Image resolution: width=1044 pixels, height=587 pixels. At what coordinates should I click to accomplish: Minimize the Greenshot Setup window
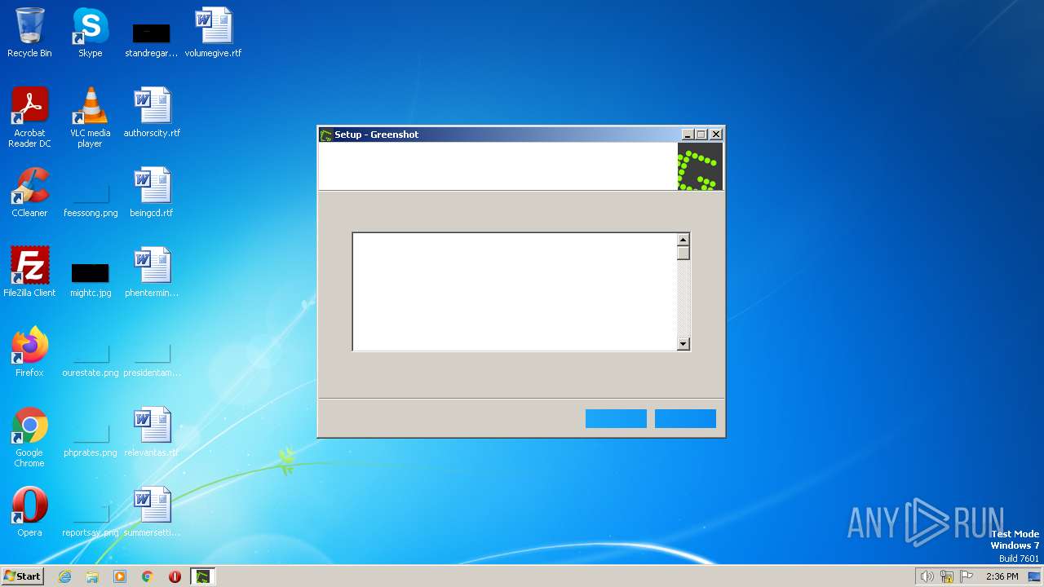pos(688,135)
